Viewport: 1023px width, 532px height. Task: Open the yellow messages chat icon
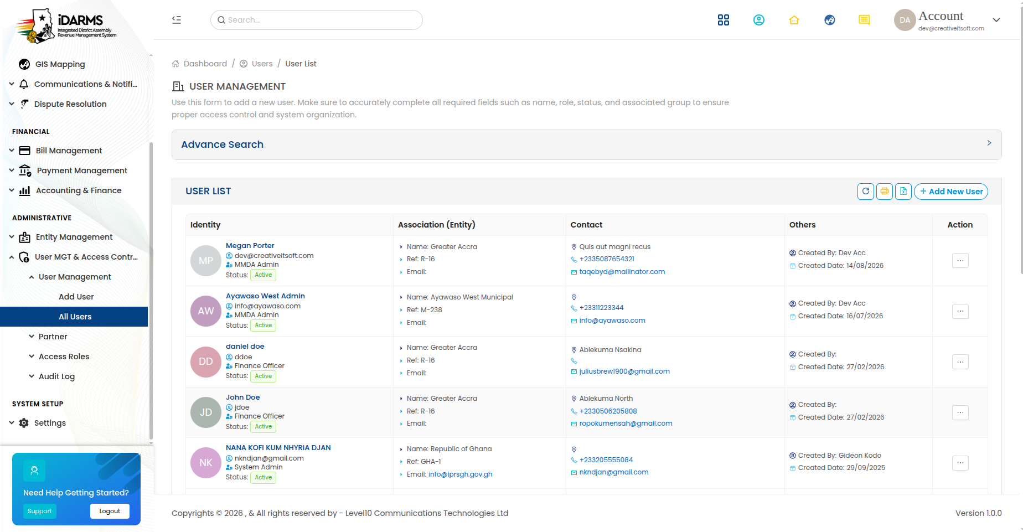click(x=864, y=20)
